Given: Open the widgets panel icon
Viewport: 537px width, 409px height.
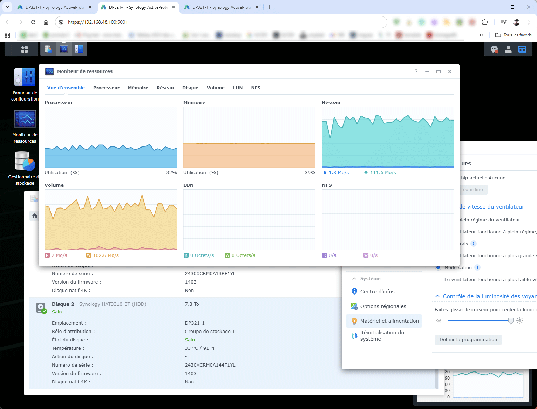Looking at the screenshot, I should 522,49.
